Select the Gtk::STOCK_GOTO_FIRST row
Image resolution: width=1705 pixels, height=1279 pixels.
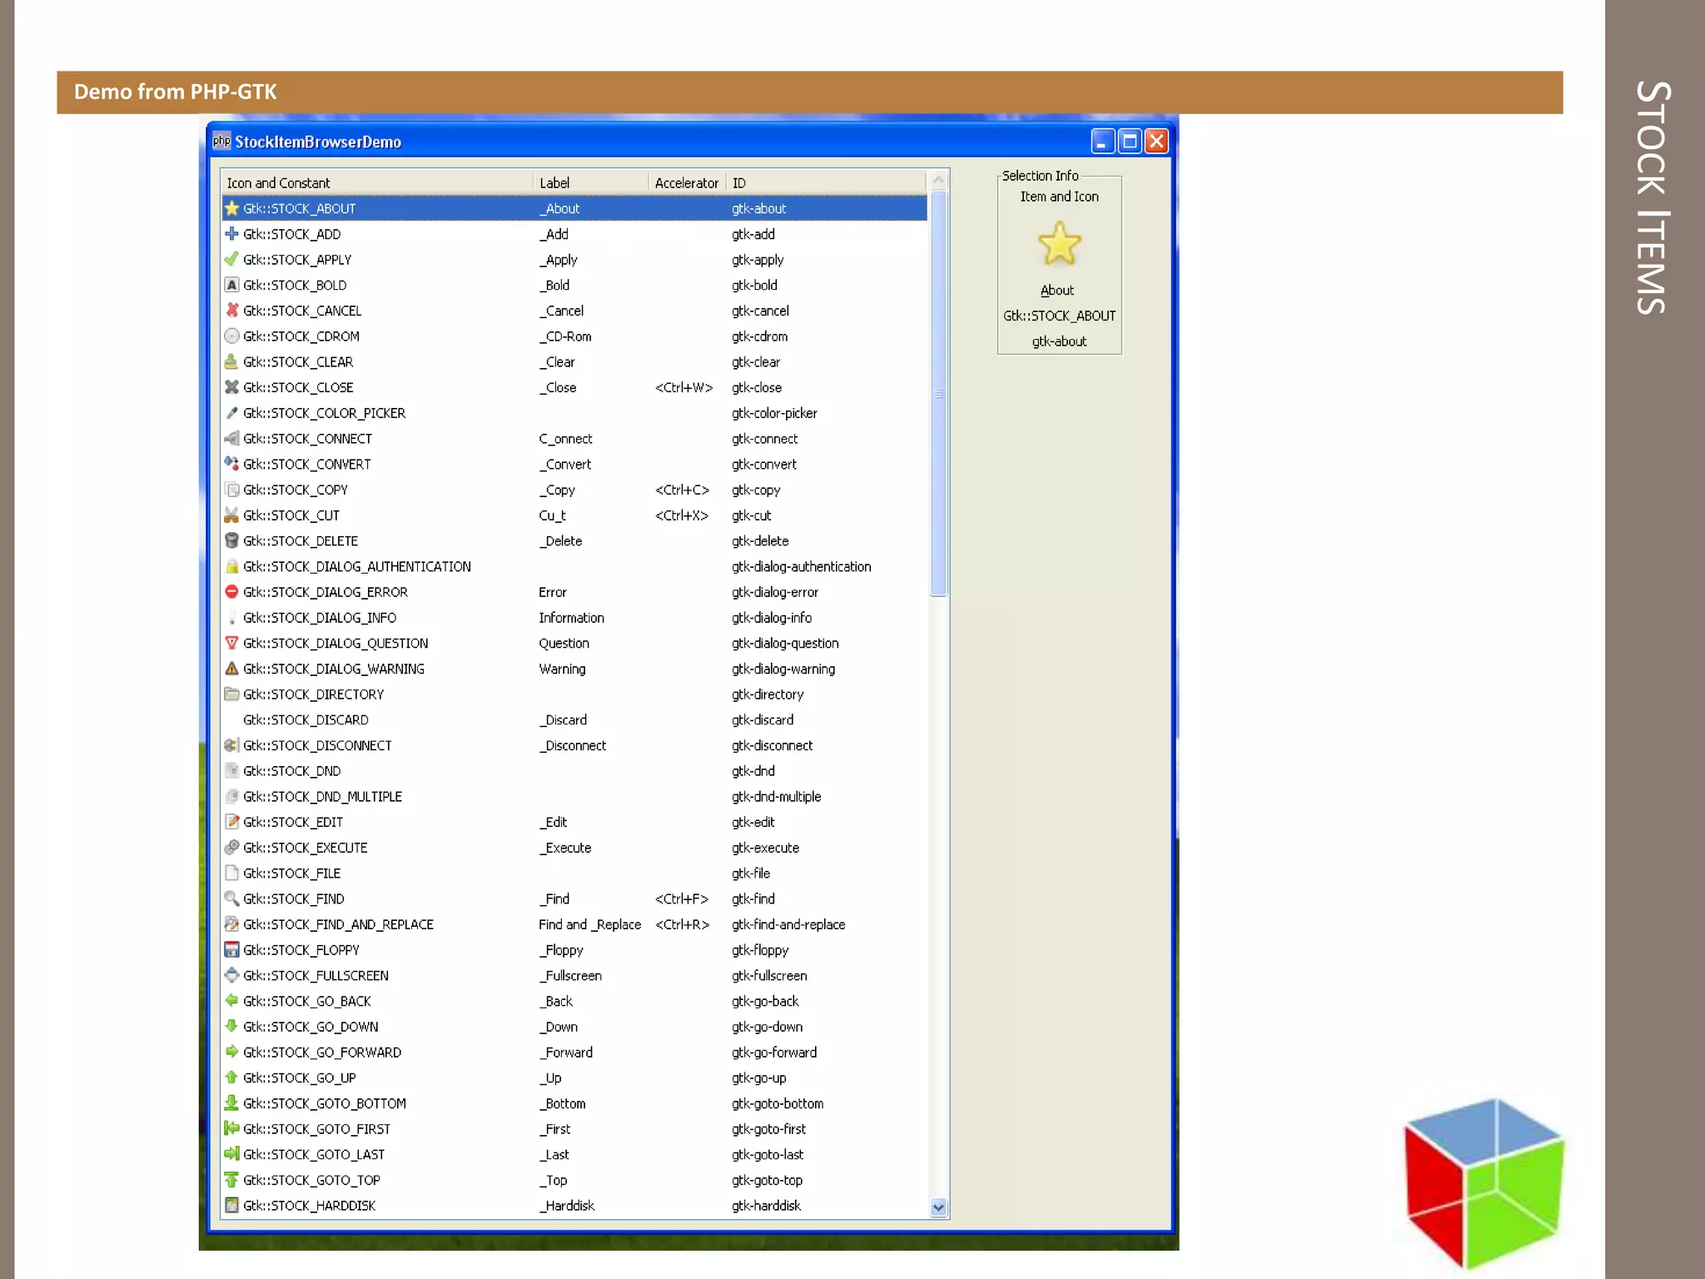(574, 1128)
